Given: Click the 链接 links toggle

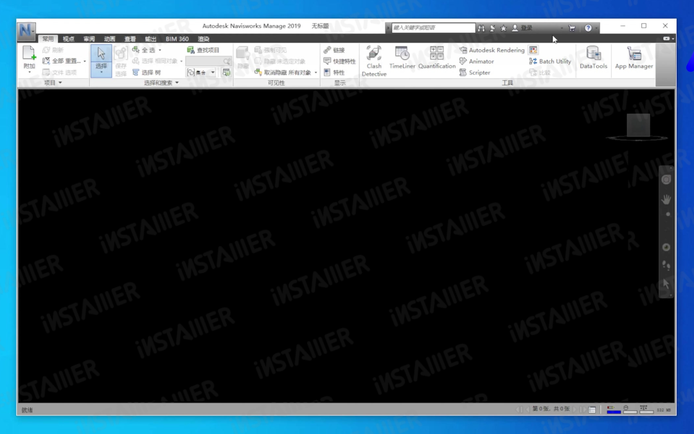Looking at the screenshot, I should coord(334,50).
